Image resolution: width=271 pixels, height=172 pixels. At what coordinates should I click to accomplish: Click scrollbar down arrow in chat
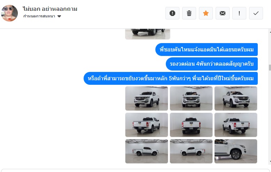pyautogui.click(x=270, y=162)
